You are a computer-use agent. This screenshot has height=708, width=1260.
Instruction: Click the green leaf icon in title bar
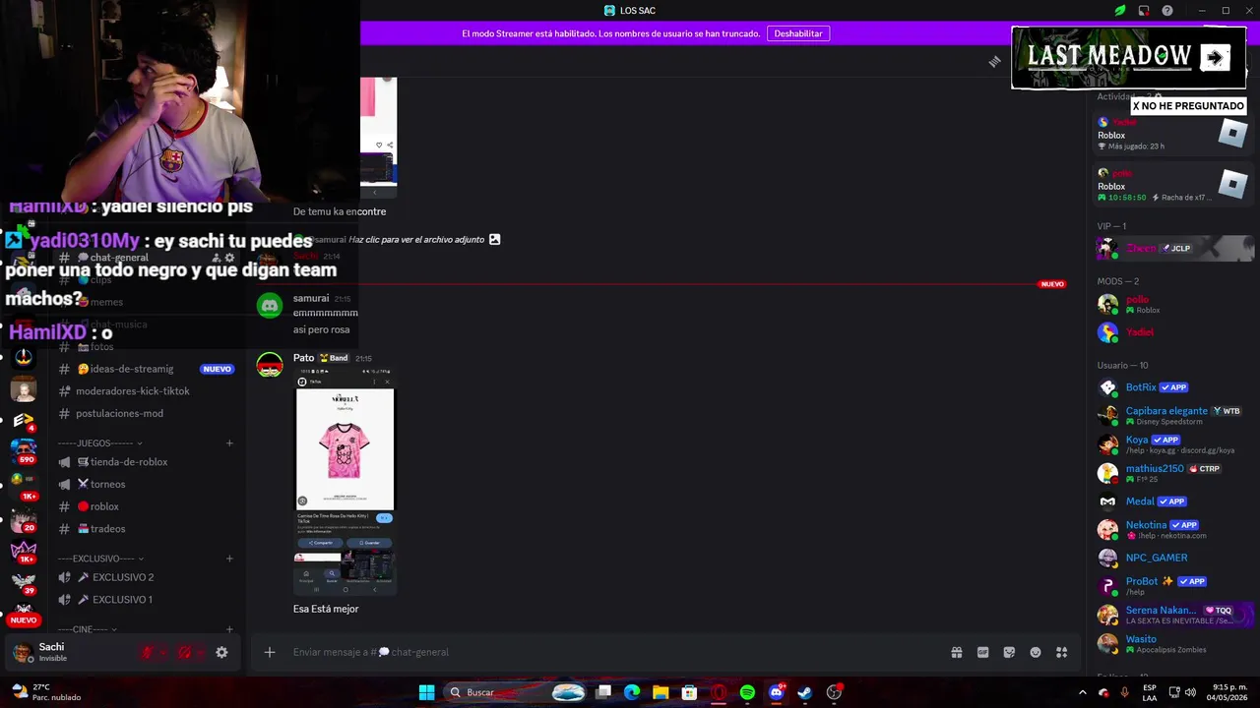pyautogui.click(x=1119, y=11)
